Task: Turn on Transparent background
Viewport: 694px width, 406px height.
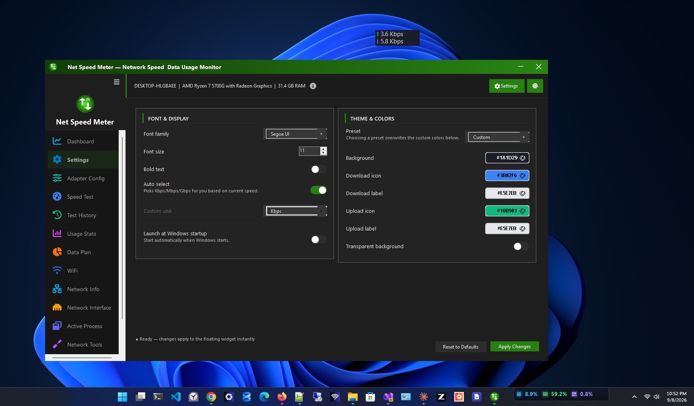Action: point(521,246)
